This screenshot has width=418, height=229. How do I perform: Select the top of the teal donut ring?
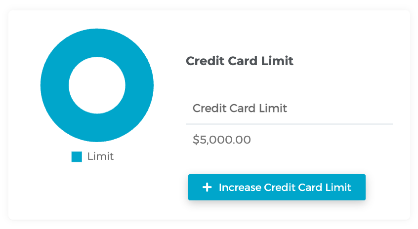(x=97, y=43)
